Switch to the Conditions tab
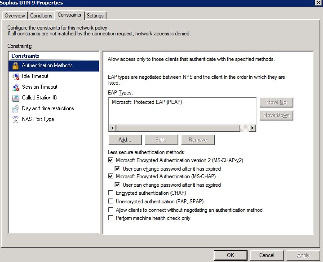The height and width of the screenshot is (262, 323). point(41,16)
